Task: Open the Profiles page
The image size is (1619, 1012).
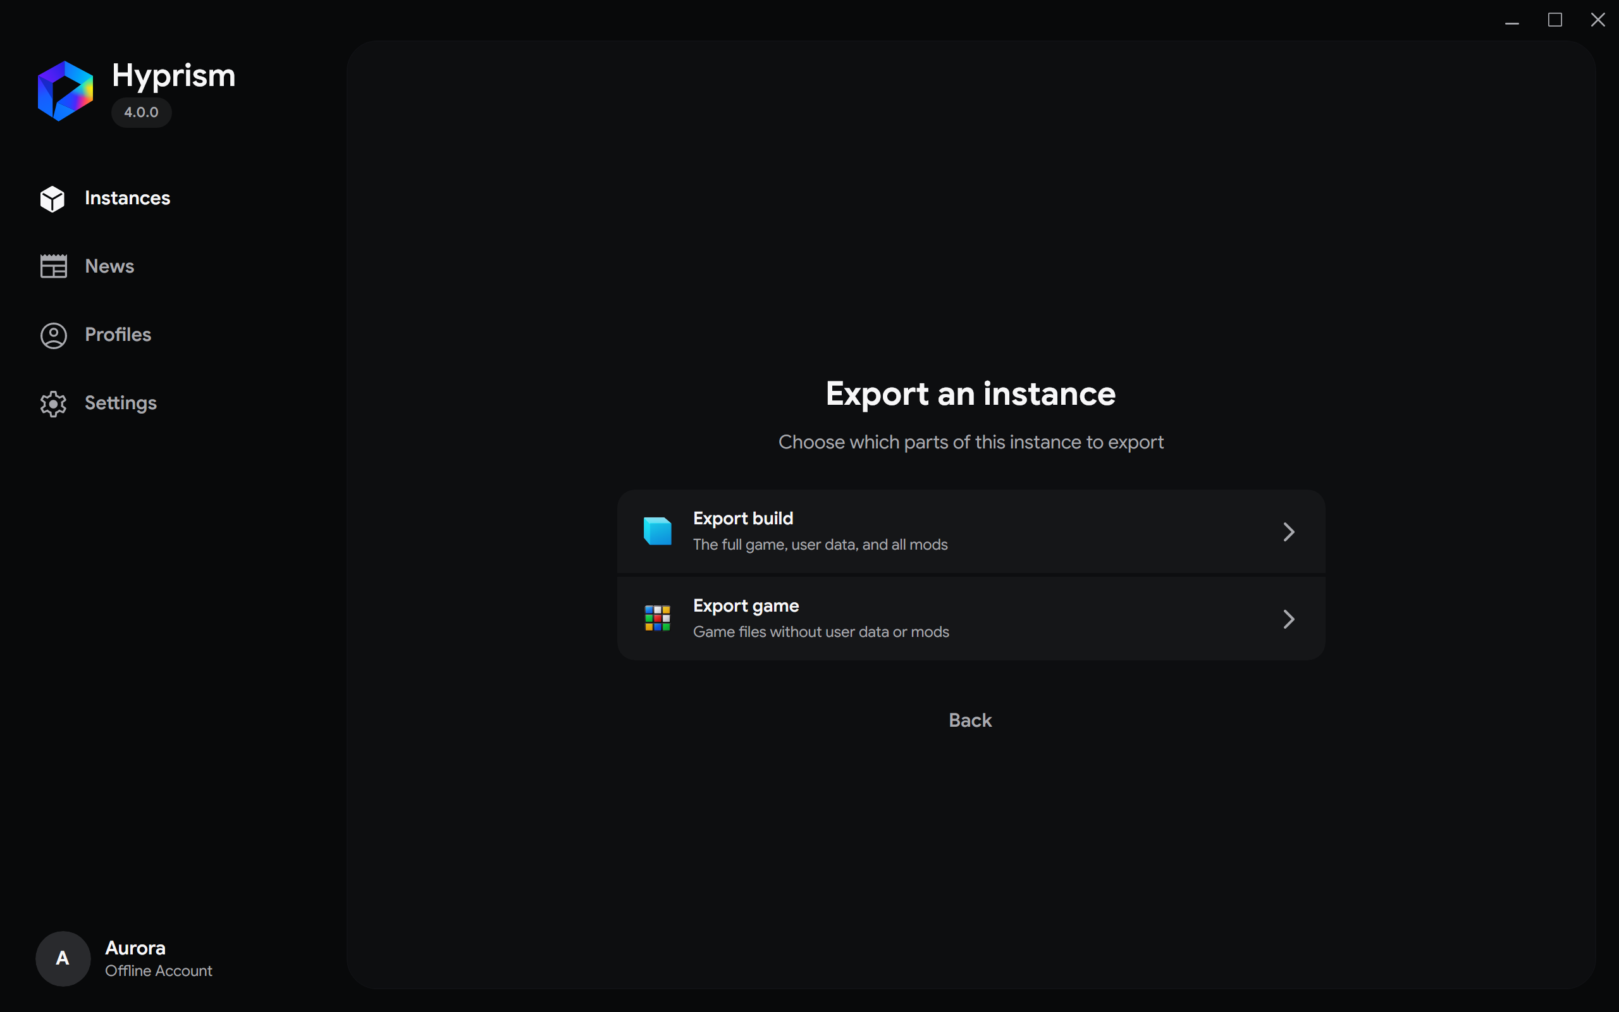Action: point(118,335)
